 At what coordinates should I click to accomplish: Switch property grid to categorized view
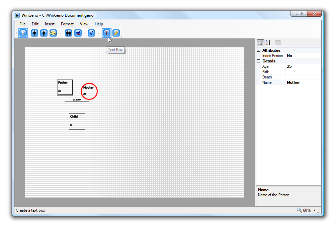(260, 43)
